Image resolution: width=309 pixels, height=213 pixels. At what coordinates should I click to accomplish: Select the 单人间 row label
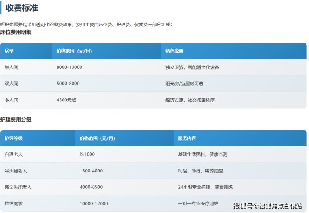tap(11, 67)
